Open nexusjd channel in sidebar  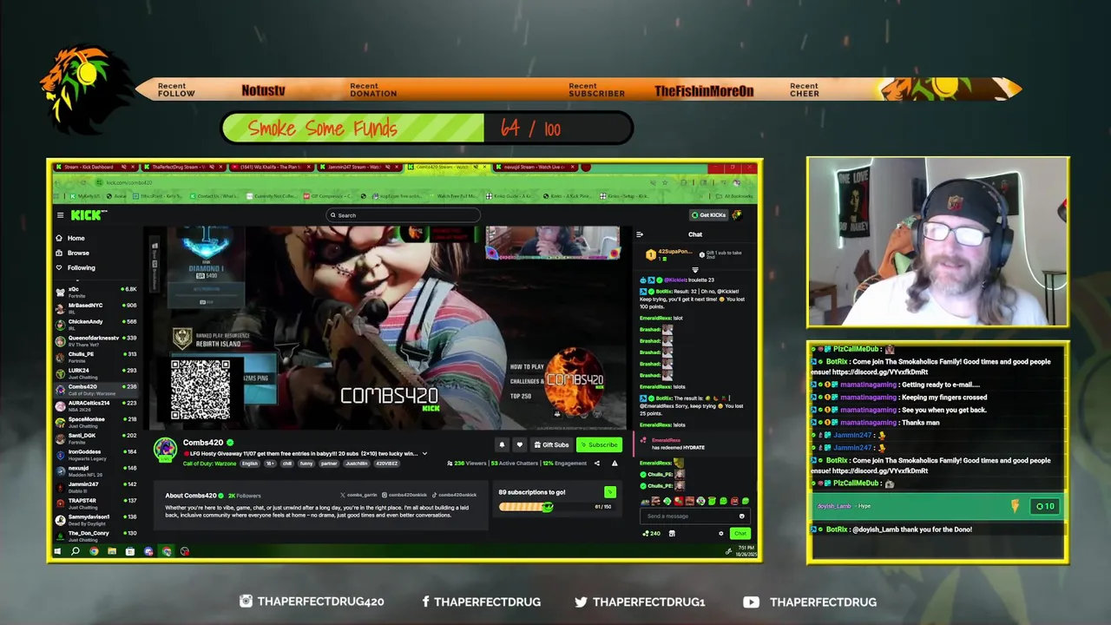[96, 470]
